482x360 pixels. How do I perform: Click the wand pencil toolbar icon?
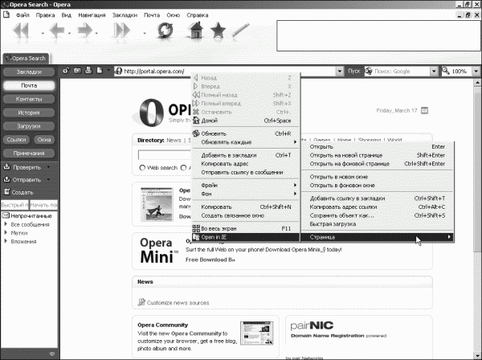click(240, 30)
